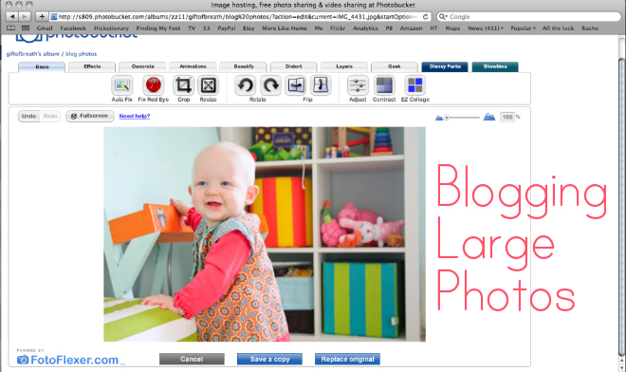
Task: Click the zoom slider handle
Action: tap(447, 118)
